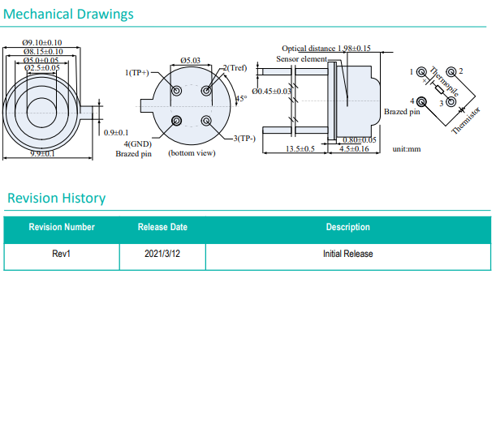
Task: Select the Release Date column header
Action: tap(162, 227)
